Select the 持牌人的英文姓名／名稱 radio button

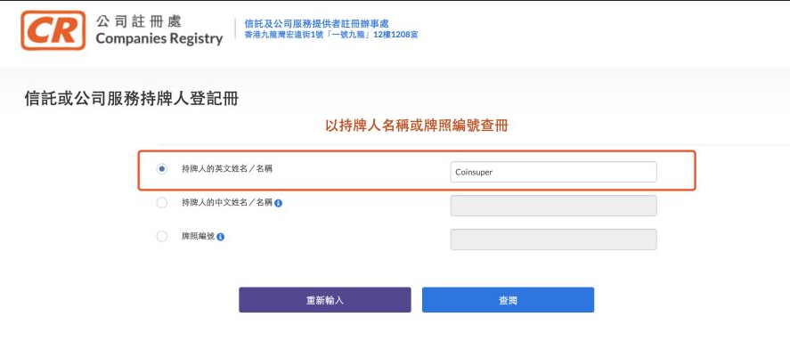(x=162, y=169)
